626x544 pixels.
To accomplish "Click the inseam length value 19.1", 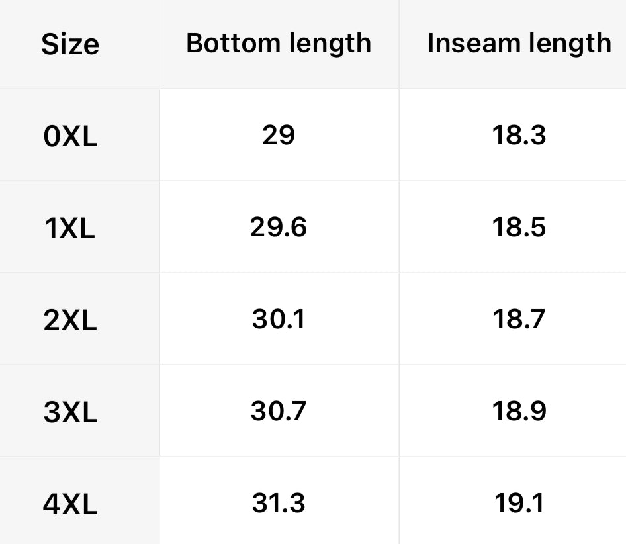I will 519,503.
